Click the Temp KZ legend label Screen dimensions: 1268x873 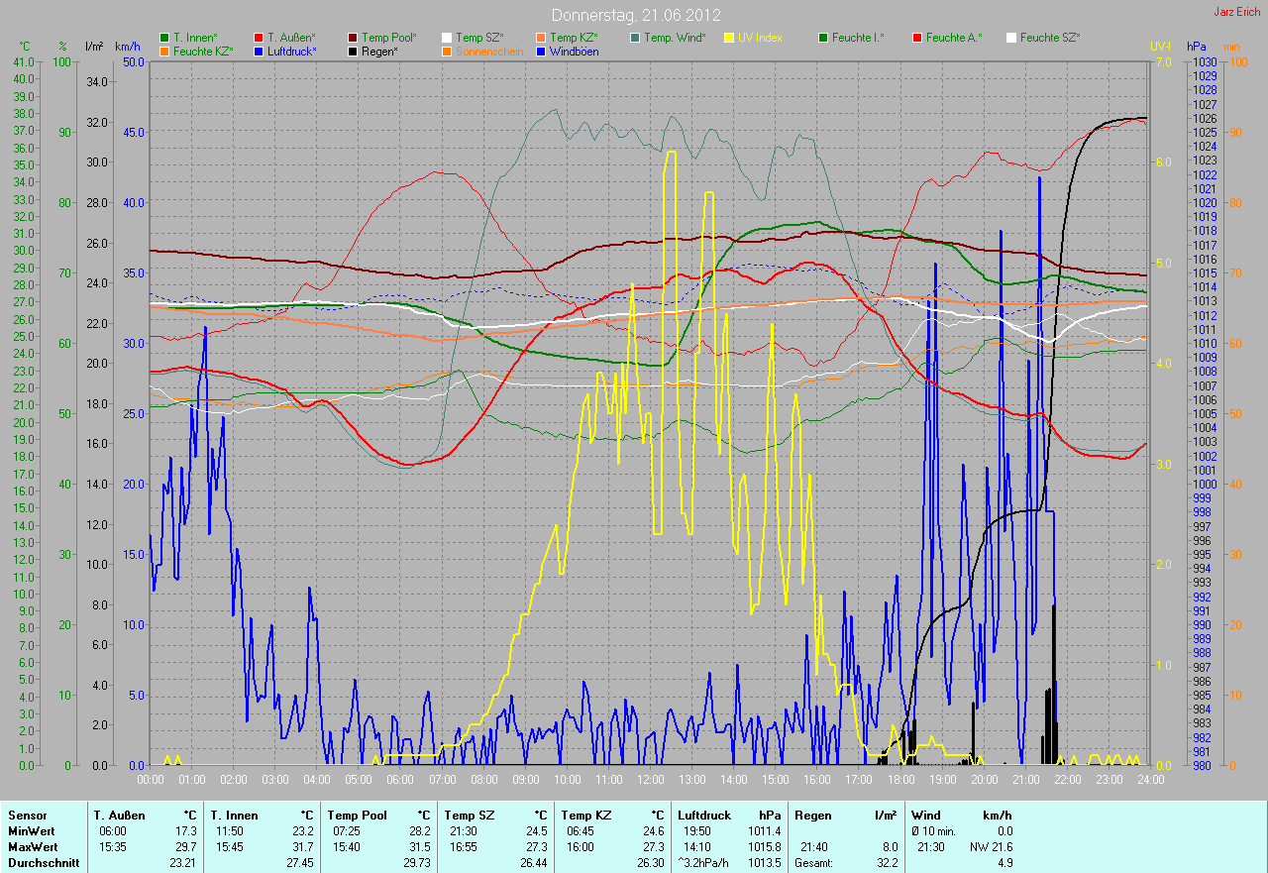coord(574,38)
